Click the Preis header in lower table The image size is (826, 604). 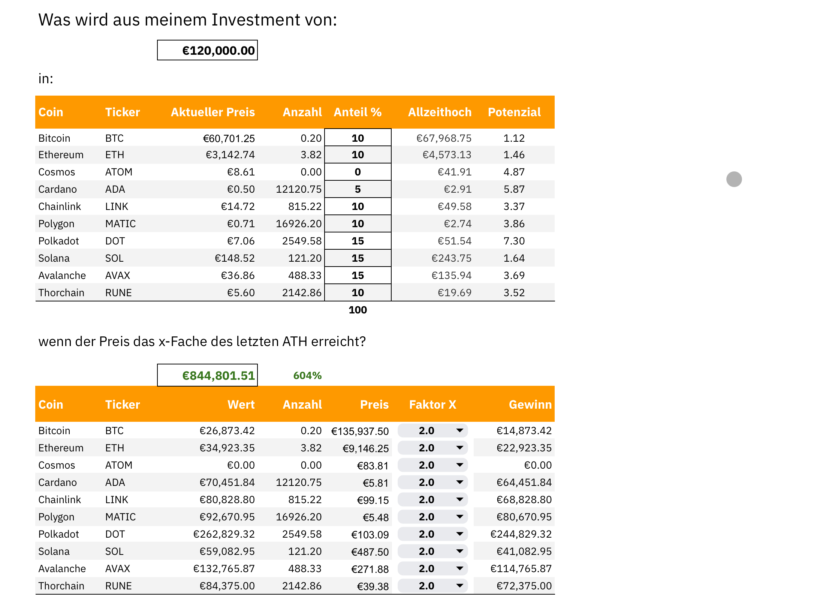(x=374, y=405)
